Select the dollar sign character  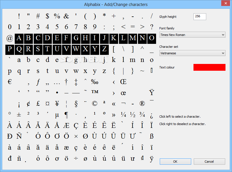tap(47, 16)
